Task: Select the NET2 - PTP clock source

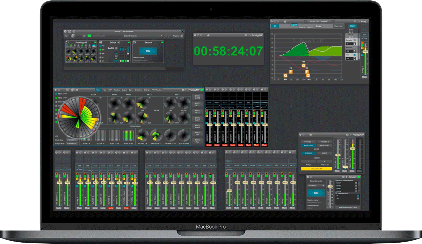Action: (56, 98)
